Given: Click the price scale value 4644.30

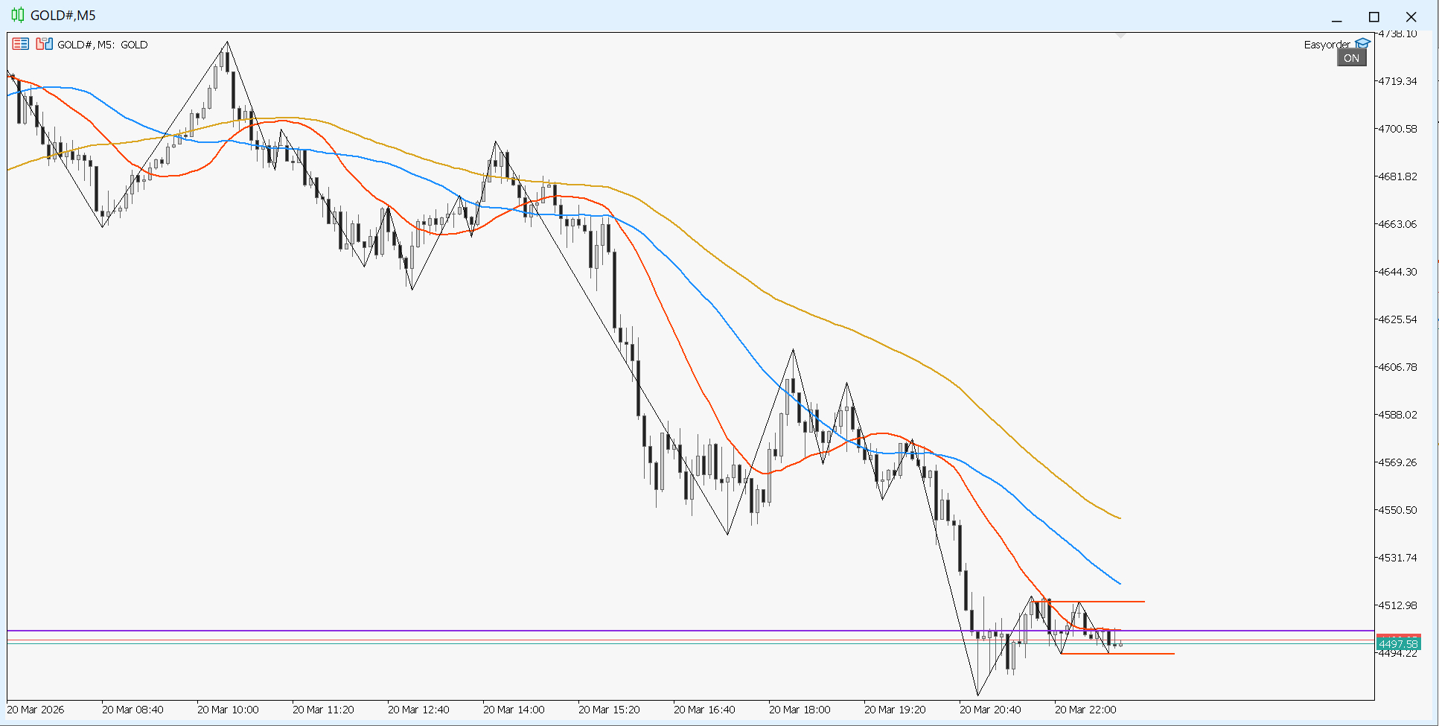Looking at the screenshot, I should coord(1397,272).
